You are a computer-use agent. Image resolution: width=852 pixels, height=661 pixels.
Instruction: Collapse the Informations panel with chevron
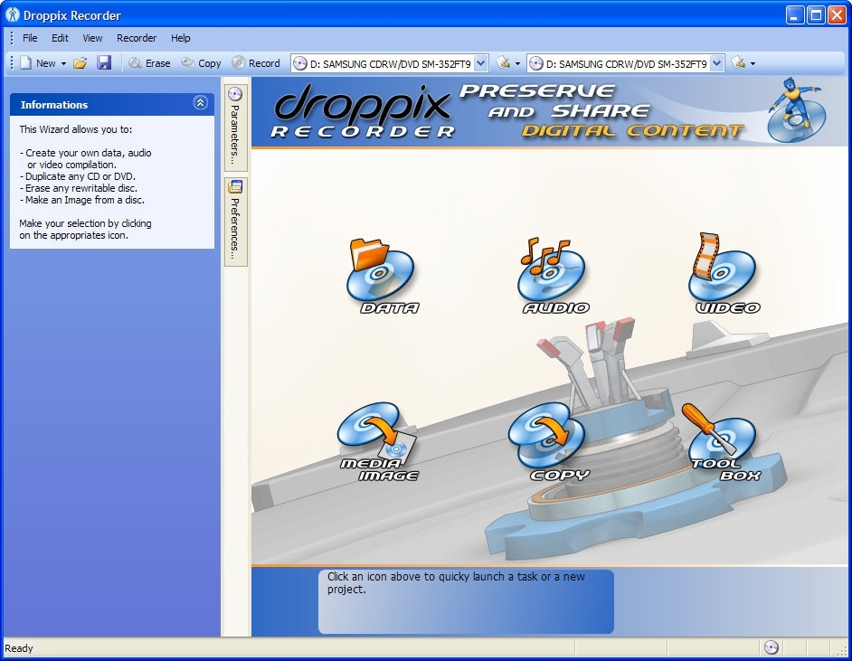[x=201, y=103]
